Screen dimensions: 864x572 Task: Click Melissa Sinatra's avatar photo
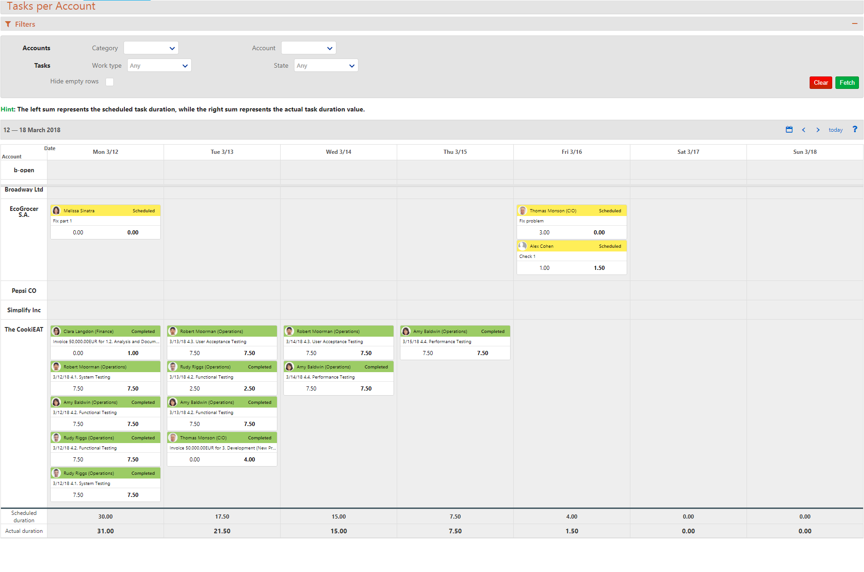coord(56,210)
